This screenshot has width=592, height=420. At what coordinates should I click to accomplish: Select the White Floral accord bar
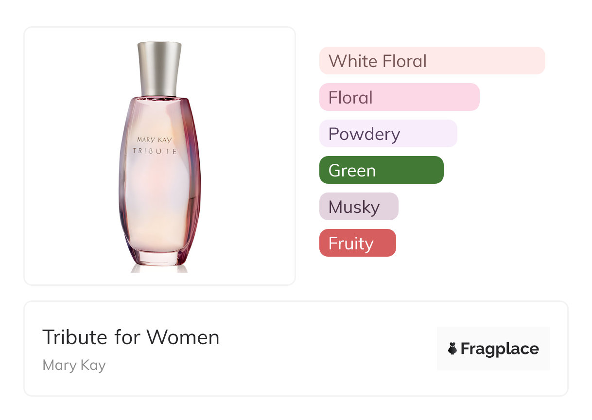432,61
